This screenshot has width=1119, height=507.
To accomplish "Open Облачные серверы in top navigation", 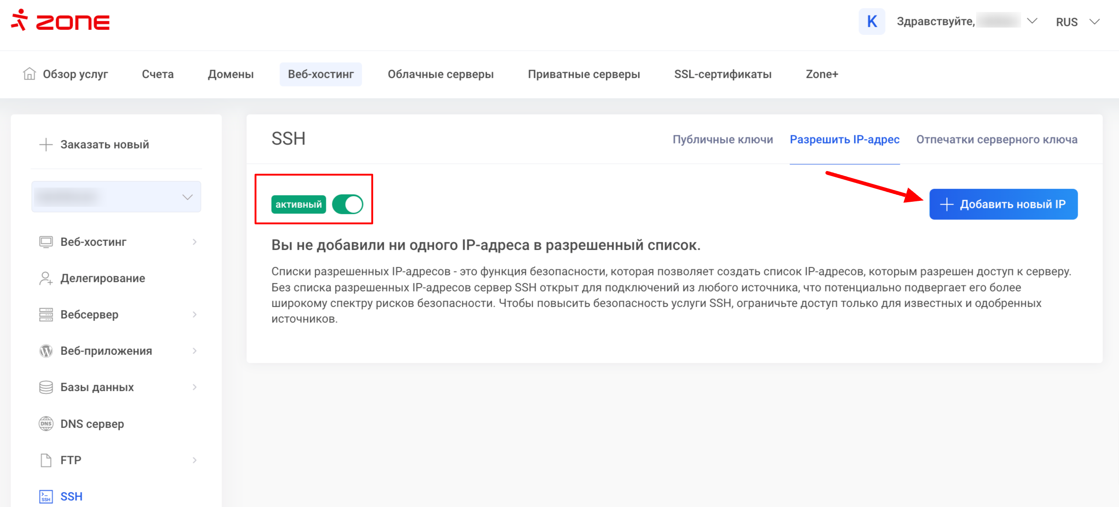I will coord(440,74).
